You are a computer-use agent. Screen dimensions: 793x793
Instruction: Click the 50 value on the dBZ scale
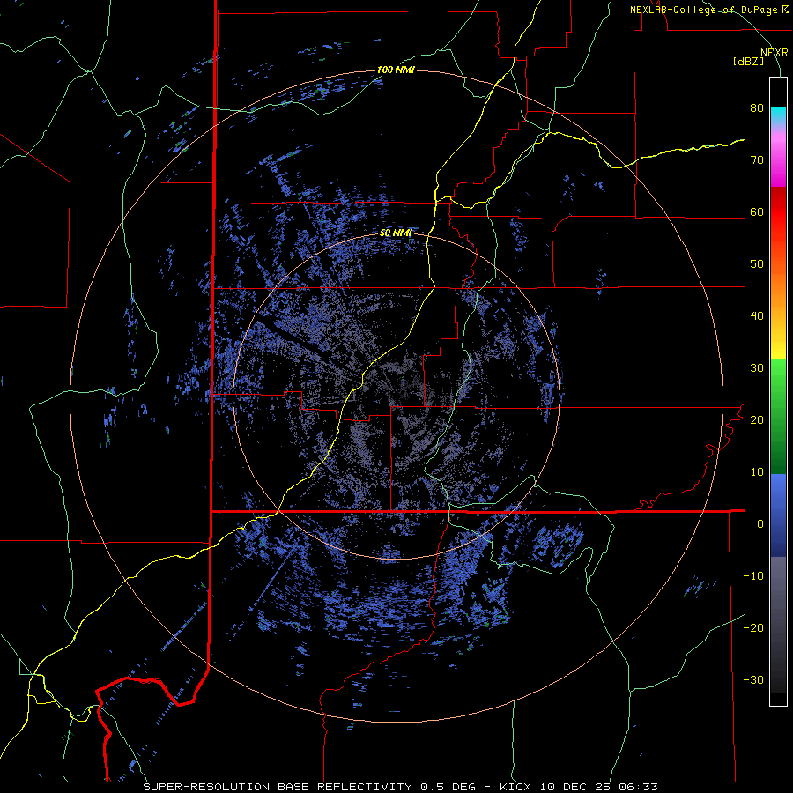[757, 264]
